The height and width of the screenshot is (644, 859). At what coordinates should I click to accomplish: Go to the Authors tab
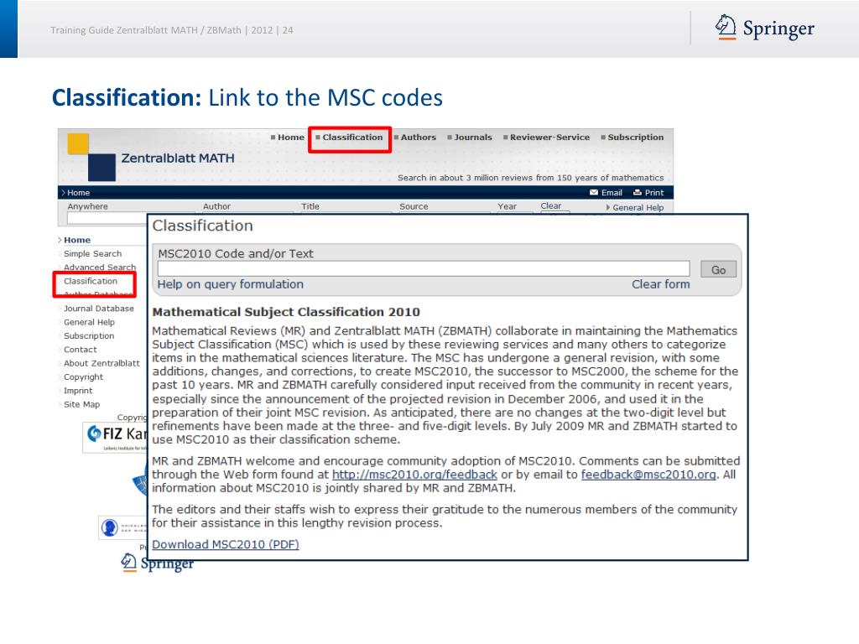pyautogui.click(x=418, y=138)
